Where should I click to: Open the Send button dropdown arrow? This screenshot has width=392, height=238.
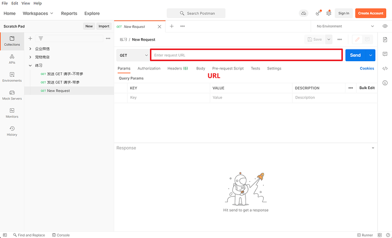click(370, 55)
